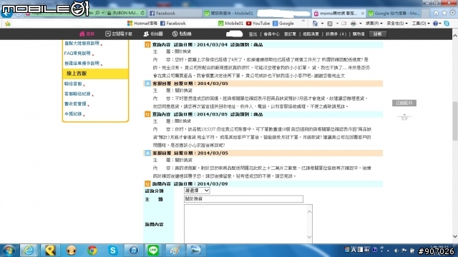
Task: Click the textarea scroll up arrow
Action: pyautogui.click(x=309, y=211)
